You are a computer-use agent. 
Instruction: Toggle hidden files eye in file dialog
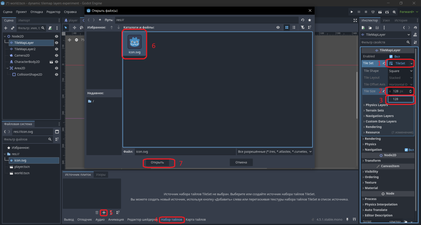(278, 27)
